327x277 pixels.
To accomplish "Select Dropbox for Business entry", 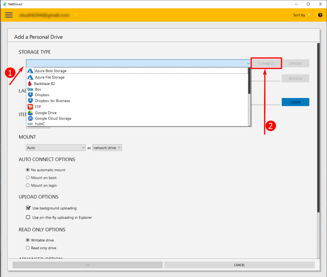I will tap(52, 101).
